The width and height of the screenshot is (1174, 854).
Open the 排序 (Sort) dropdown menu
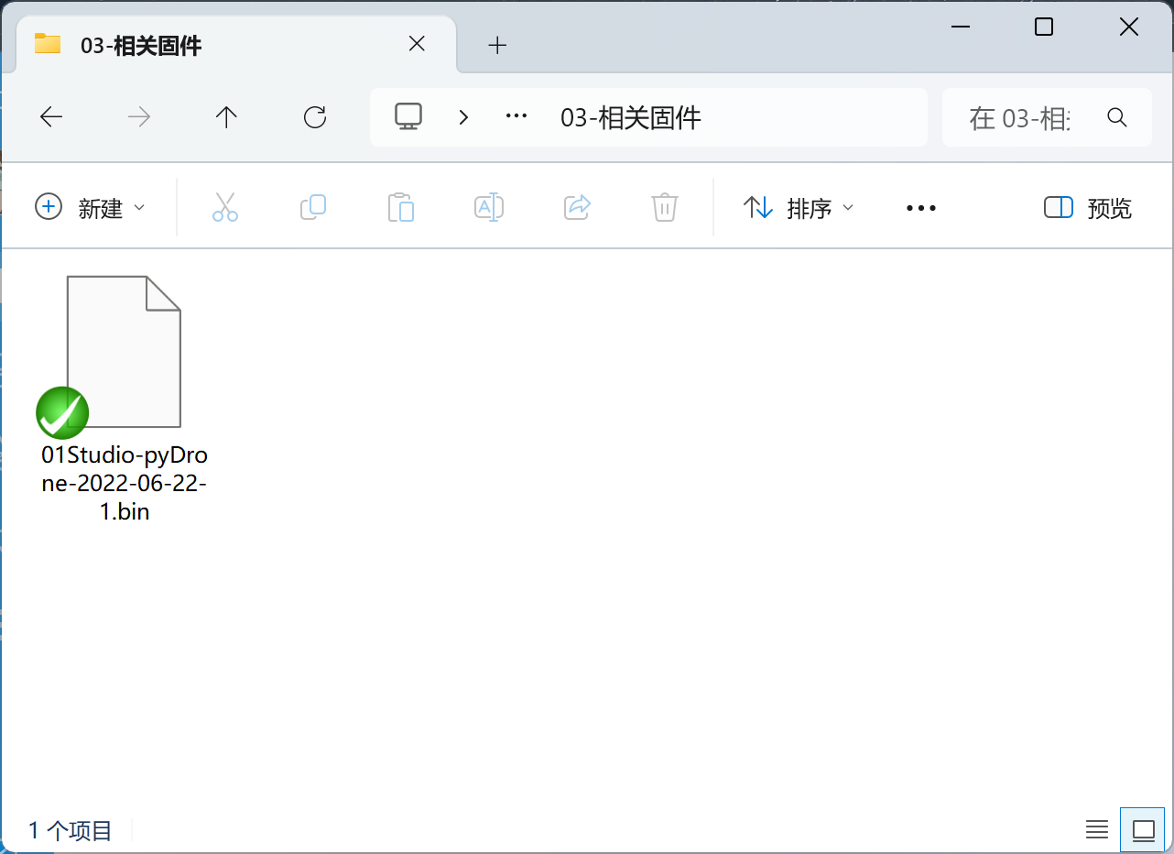coord(798,208)
